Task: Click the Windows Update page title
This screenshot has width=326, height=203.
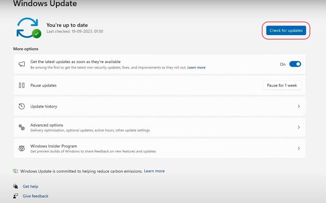Action: click(x=45, y=4)
